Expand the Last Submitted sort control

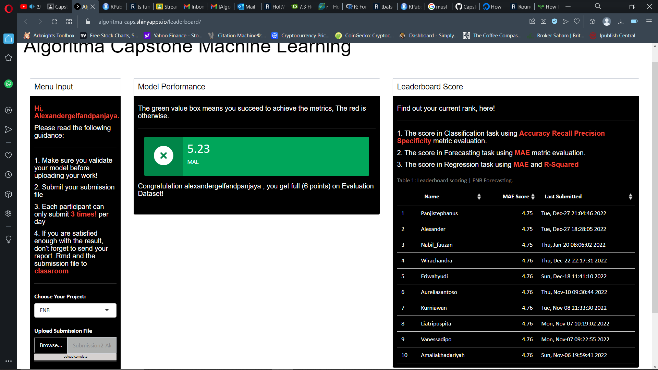pyautogui.click(x=631, y=196)
